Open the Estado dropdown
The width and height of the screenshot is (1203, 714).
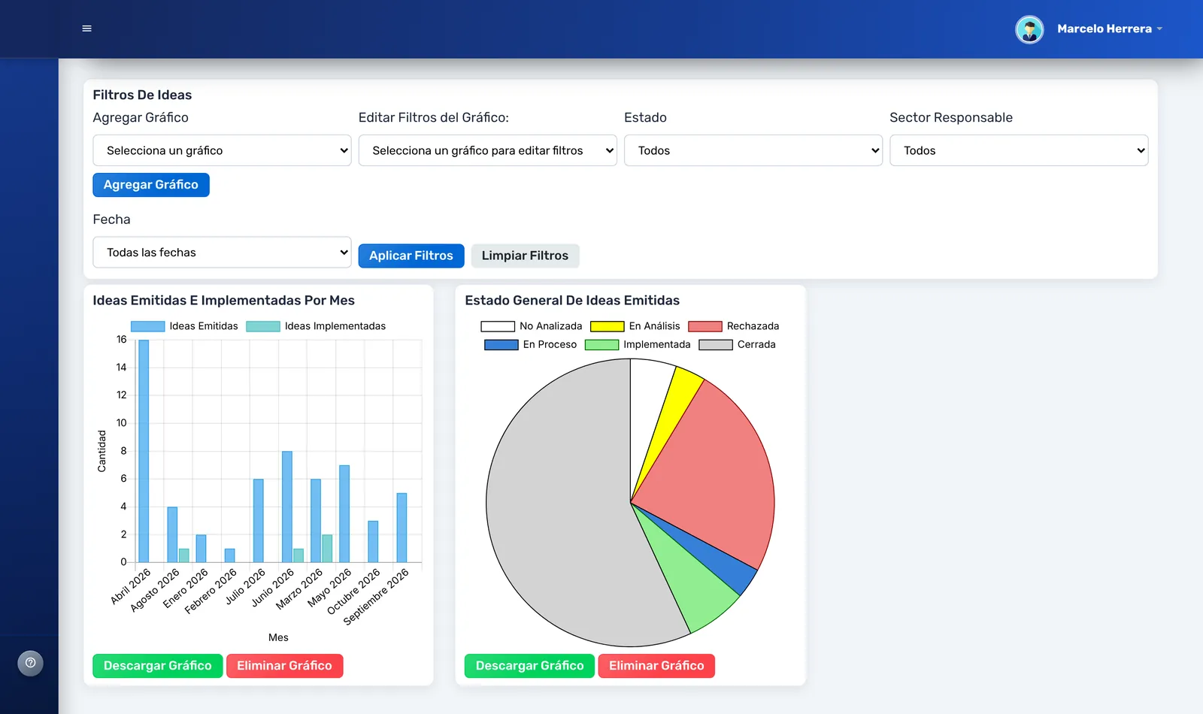pos(753,150)
